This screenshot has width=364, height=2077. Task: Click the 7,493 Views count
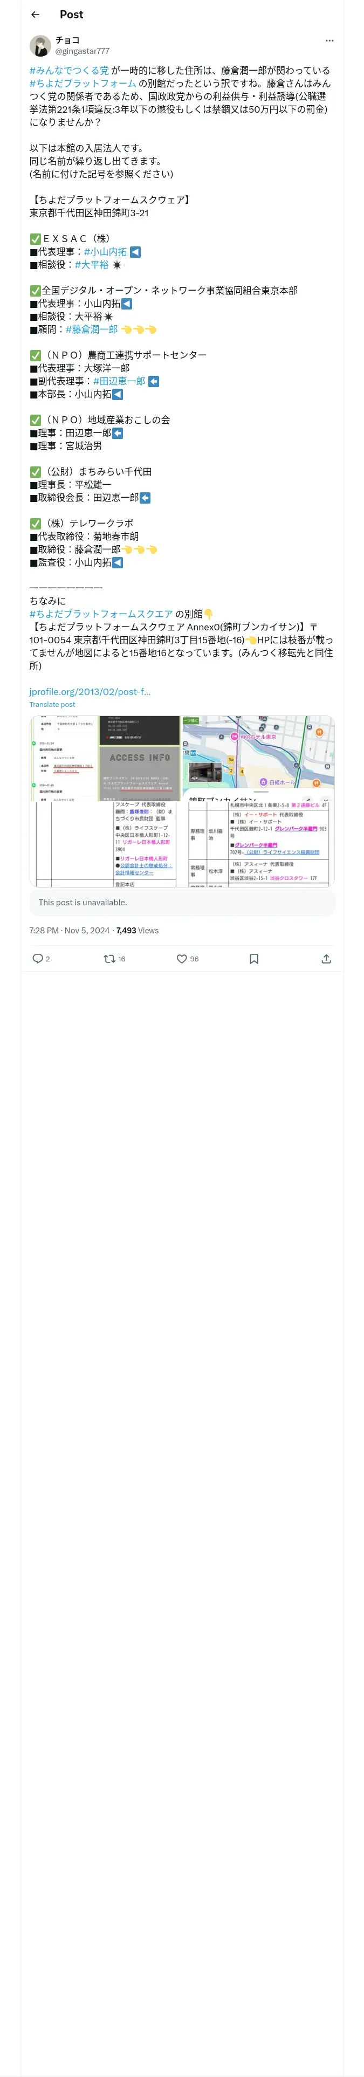click(x=137, y=931)
